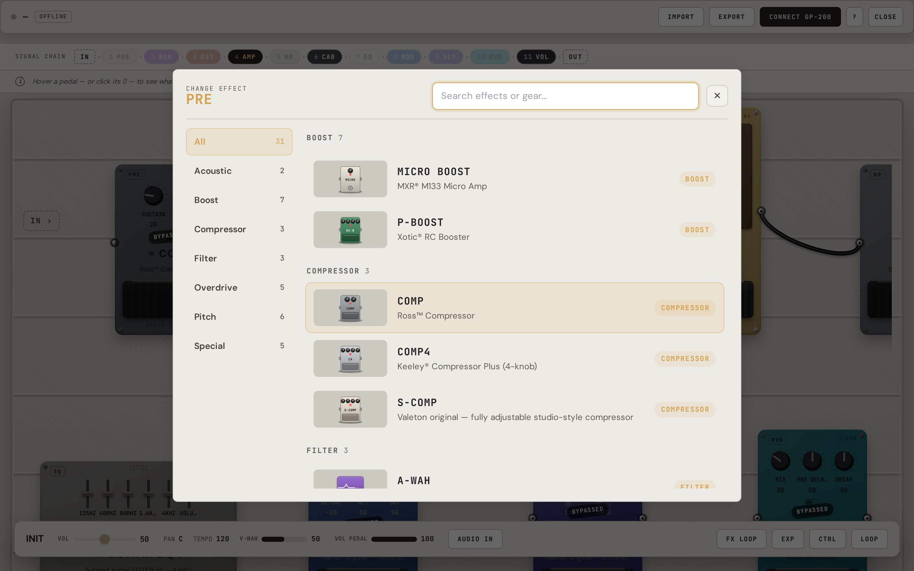914x571 pixels.
Task: Click the A-WAH purple pedal thumbnail
Action: click(x=350, y=479)
